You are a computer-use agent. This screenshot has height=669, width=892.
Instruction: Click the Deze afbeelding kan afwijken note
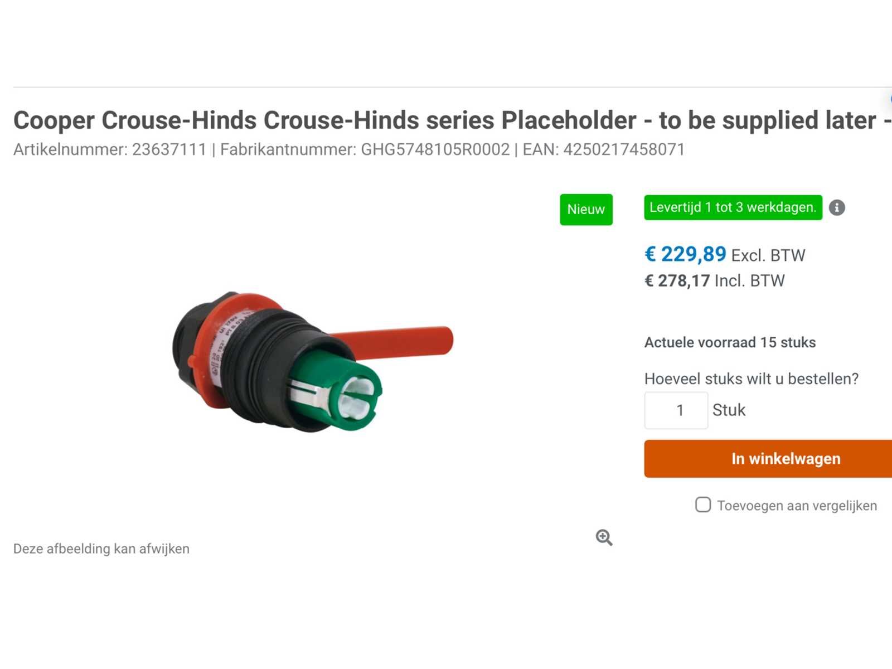tap(101, 549)
